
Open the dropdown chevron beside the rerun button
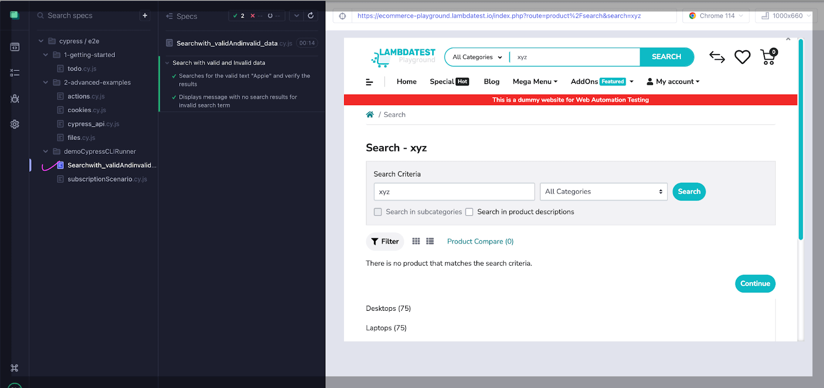pyautogui.click(x=297, y=15)
